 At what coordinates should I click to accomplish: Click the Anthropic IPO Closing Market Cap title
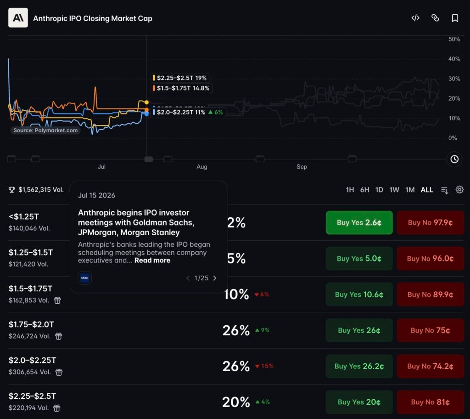click(93, 18)
